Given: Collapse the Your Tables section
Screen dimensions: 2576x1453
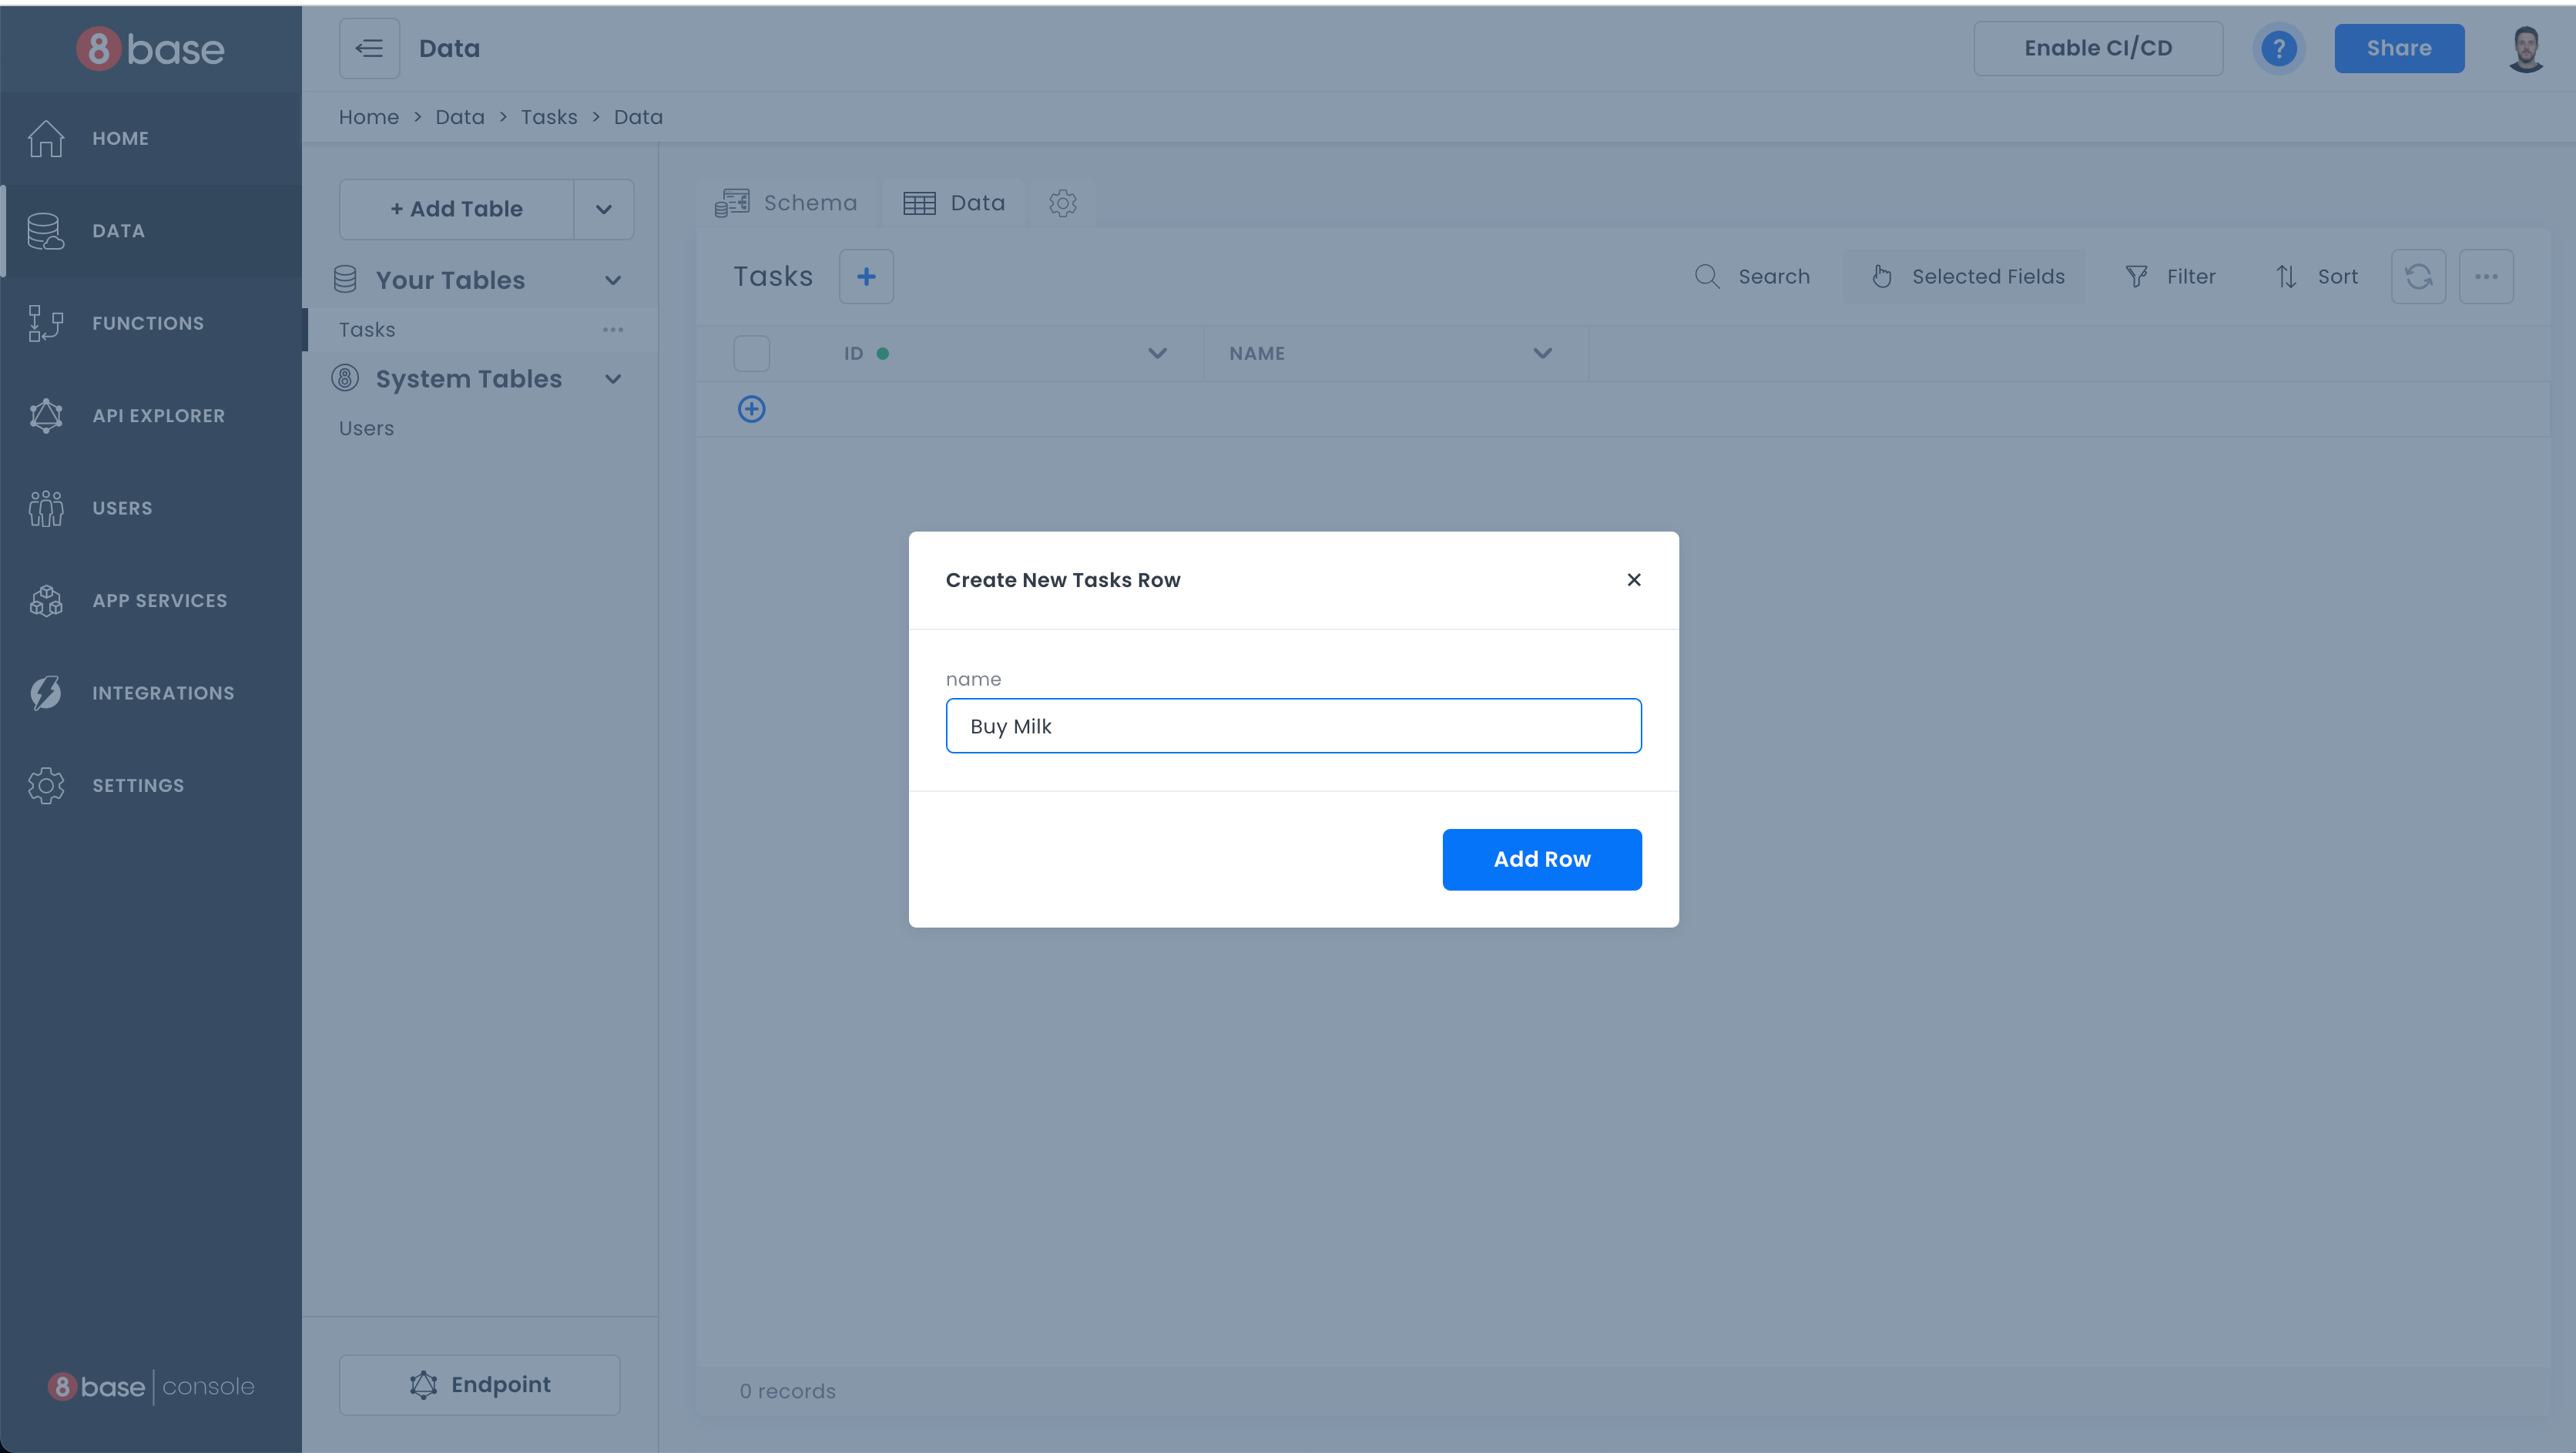Looking at the screenshot, I should [x=613, y=280].
